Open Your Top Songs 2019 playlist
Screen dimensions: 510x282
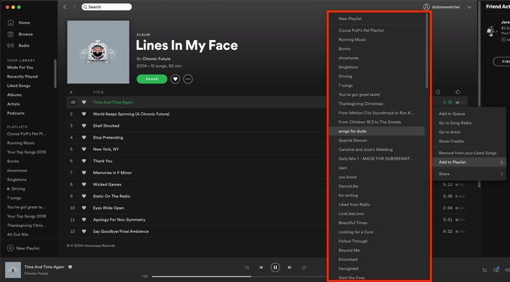tap(27, 152)
